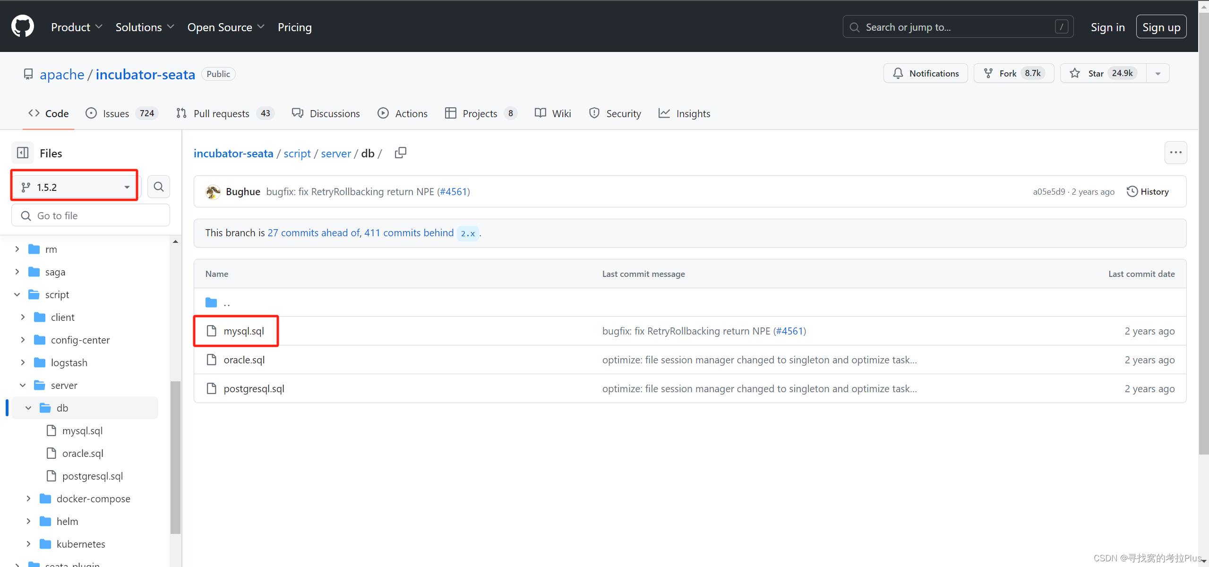1209x567 pixels.
Task: Star the incubator-seata repository
Action: point(1103,73)
